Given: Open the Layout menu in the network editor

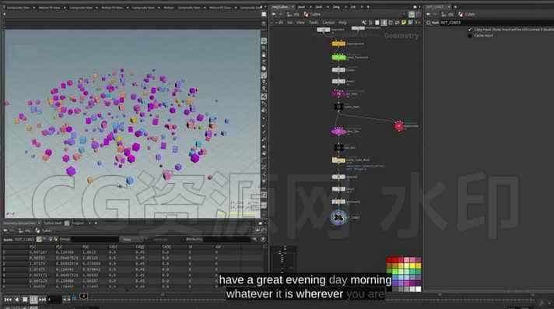Looking at the screenshot, I should [328, 23].
